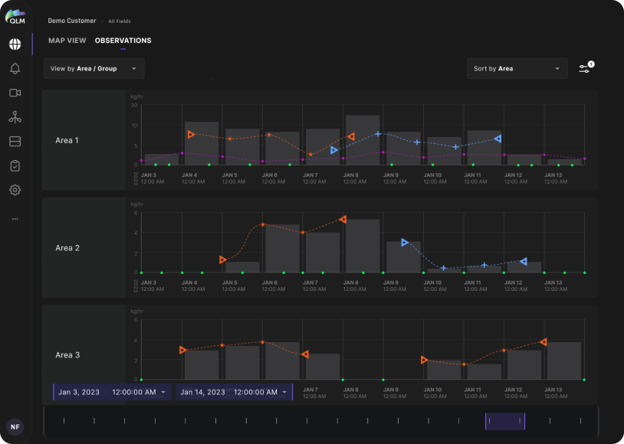
Task: Select the OBSERVATIONS tab
Action: 123,41
